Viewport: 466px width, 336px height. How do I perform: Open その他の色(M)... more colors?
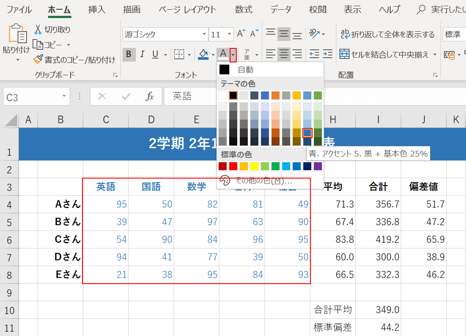pyautogui.click(x=270, y=180)
